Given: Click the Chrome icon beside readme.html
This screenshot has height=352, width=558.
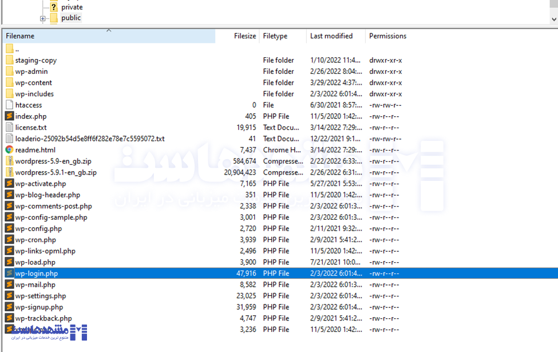Looking at the screenshot, I should [9, 150].
